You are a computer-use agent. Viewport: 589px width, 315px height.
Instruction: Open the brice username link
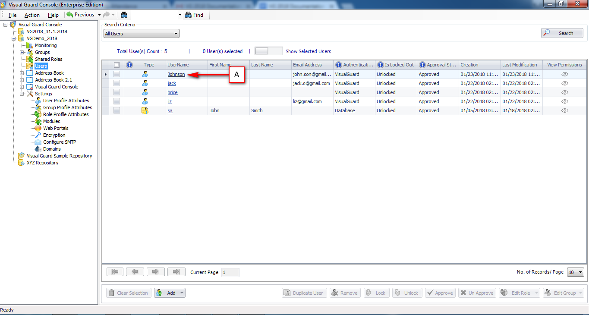[172, 92]
